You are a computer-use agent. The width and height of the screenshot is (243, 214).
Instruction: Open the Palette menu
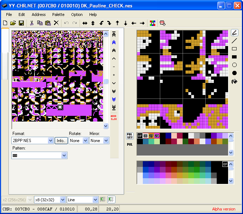[58, 15]
